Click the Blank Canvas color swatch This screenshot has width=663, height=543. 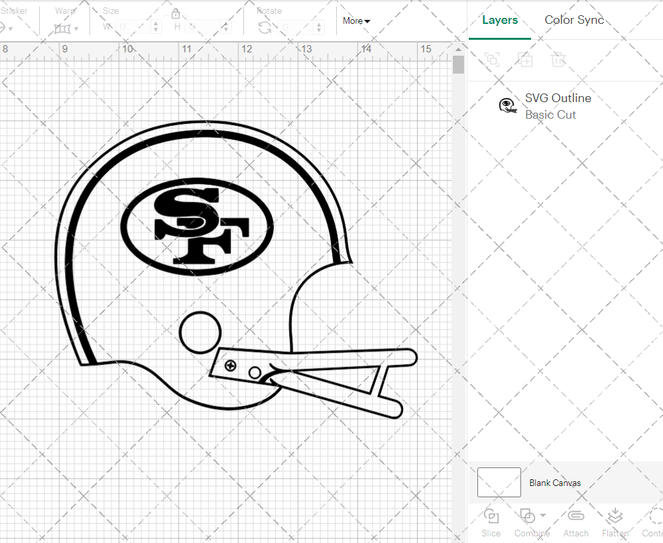coord(499,482)
